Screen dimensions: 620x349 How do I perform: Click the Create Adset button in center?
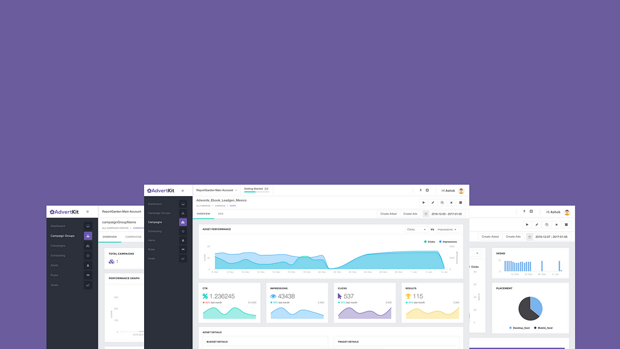click(x=388, y=213)
